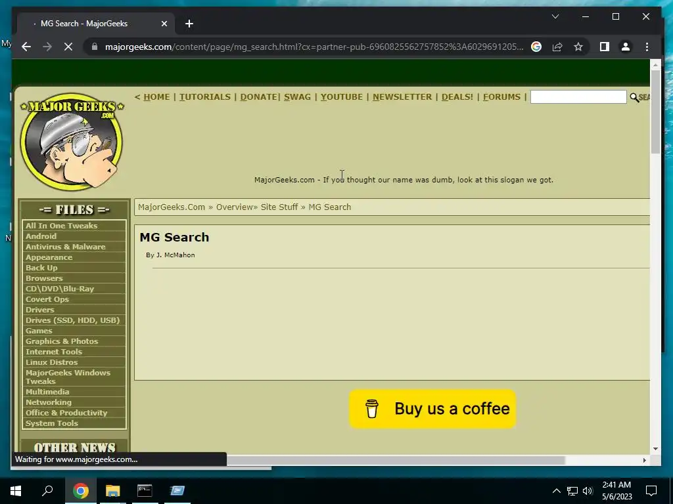Focus the site search input box

[578, 97]
